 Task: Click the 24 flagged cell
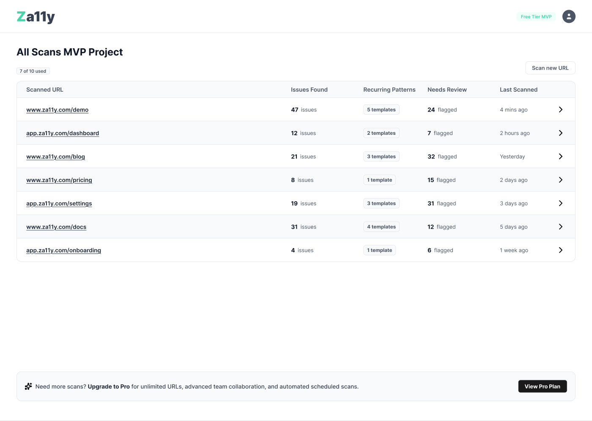(442, 110)
